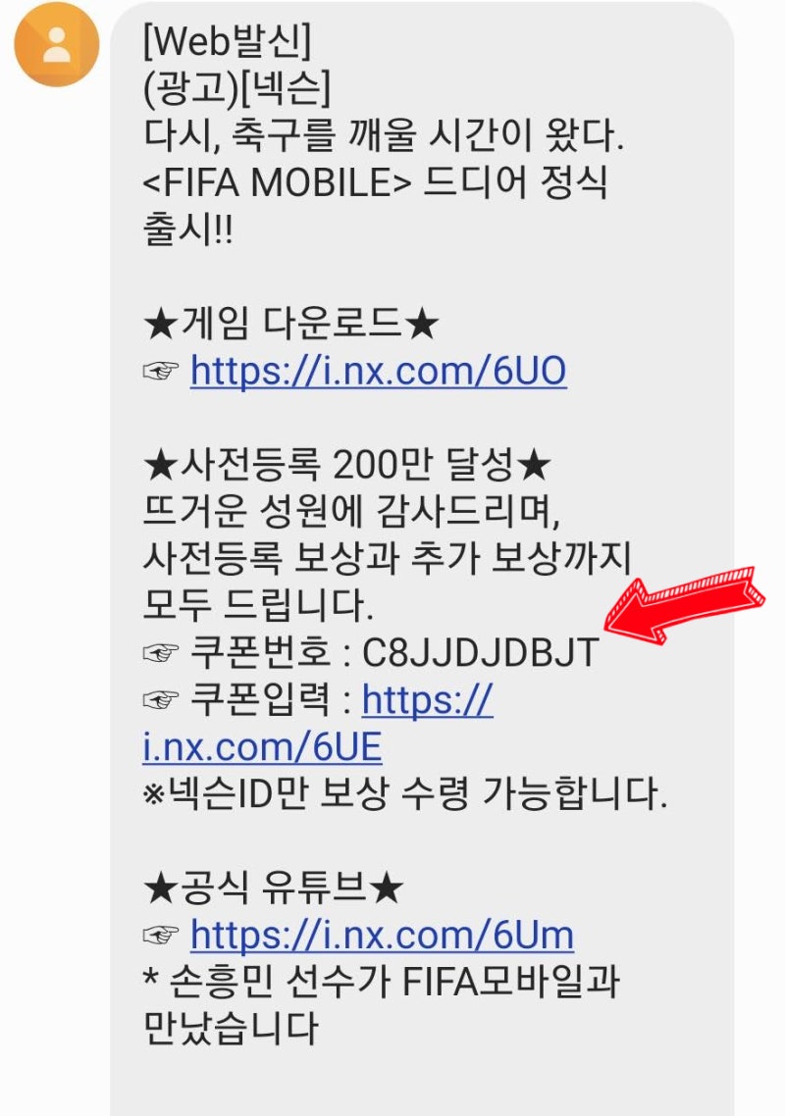
Task: Open the coupon entry https:// link
Action: [x=428, y=699]
